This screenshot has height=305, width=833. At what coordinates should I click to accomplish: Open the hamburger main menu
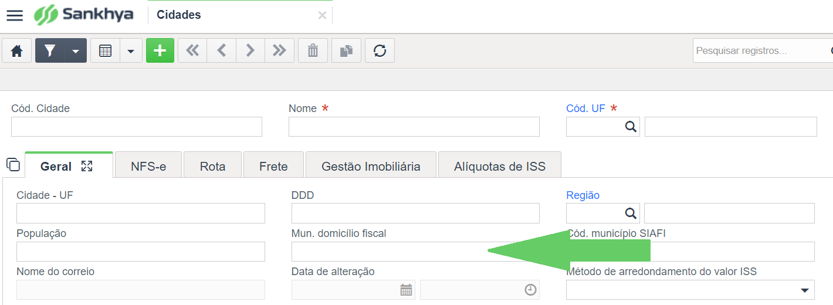pos(15,15)
